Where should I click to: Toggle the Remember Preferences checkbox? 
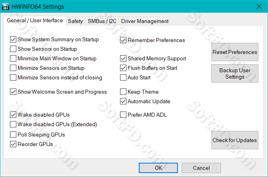point(123,40)
